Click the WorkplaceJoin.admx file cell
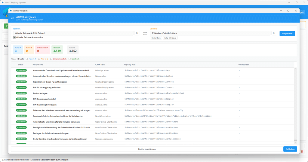Screen dimensions: 308x162 tap(104, 139)
